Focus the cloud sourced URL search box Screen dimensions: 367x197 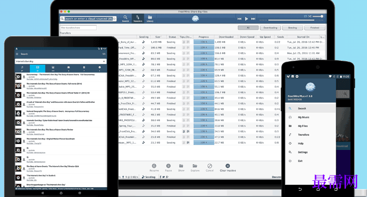coord(88,19)
